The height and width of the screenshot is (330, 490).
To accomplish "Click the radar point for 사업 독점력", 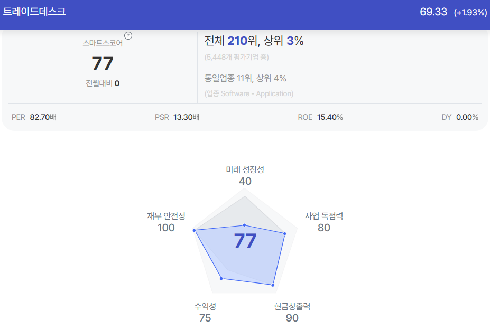I will click(284, 233).
